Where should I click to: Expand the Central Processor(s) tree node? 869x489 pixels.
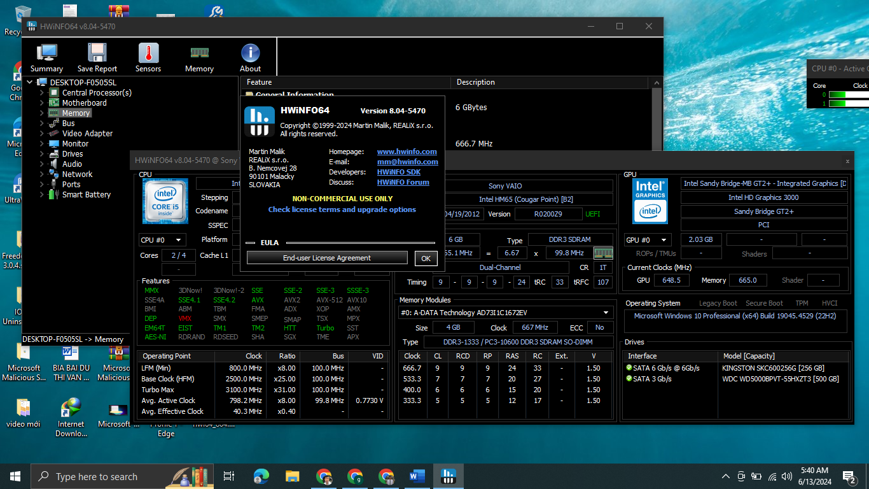[x=42, y=93]
